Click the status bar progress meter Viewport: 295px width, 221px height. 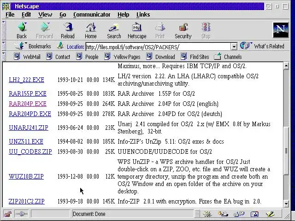point(50,214)
